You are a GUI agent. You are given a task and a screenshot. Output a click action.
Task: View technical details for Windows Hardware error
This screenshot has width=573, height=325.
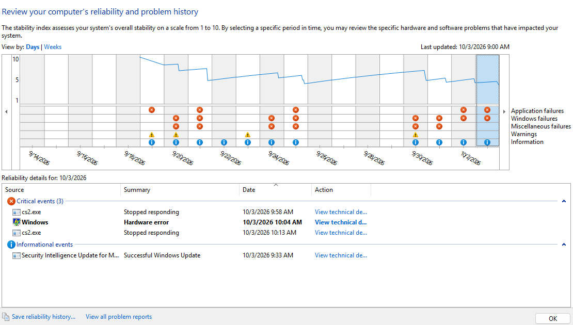pos(341,222)
